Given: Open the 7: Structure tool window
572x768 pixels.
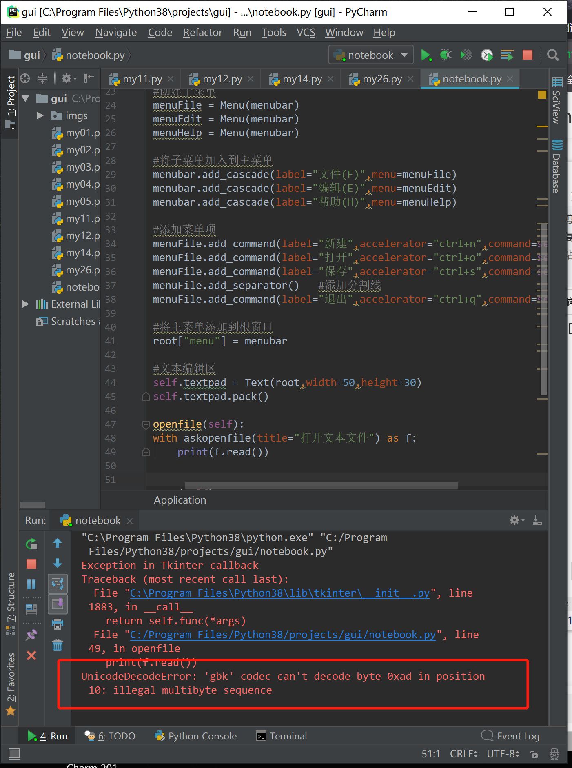Looking at the screenshot, I should pyautogui.click(x=11, y=604).
